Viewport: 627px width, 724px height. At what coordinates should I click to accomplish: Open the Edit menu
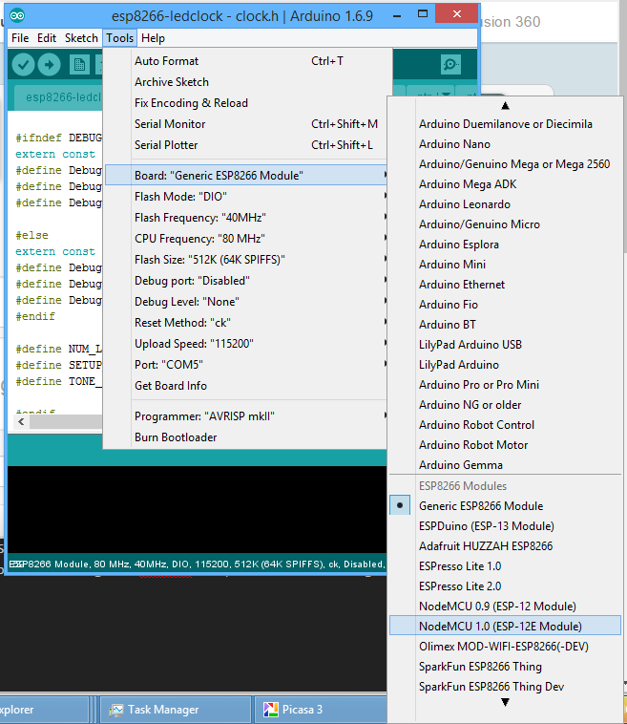click(47, 38)
